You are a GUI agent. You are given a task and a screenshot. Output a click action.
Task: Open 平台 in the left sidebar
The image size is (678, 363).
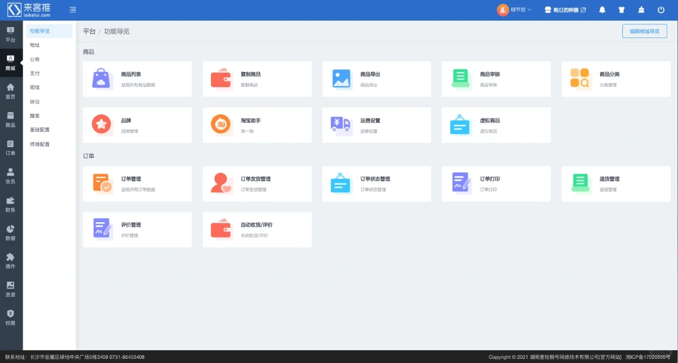pyautogui.click(x=11, y=34)
